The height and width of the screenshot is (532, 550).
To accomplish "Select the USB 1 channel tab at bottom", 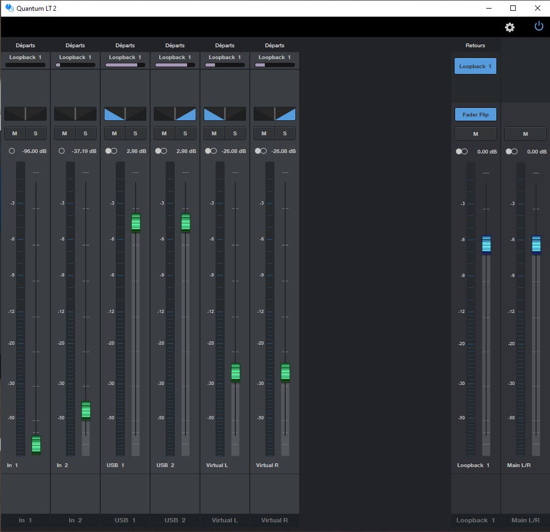I will click(x=125, y=520).
